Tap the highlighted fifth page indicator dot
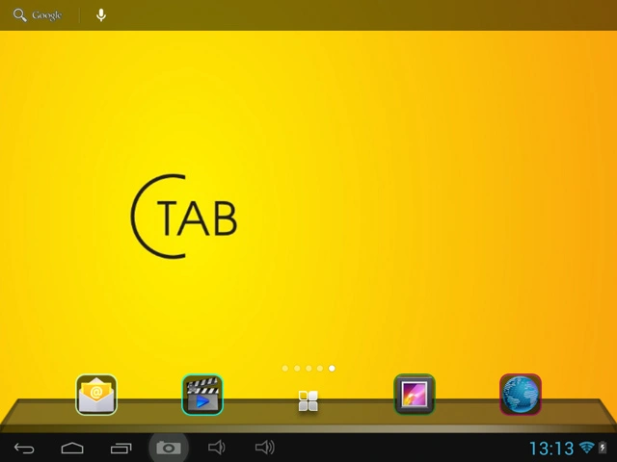The width and height of the screenshot is (617, 462). pos(332,368)
